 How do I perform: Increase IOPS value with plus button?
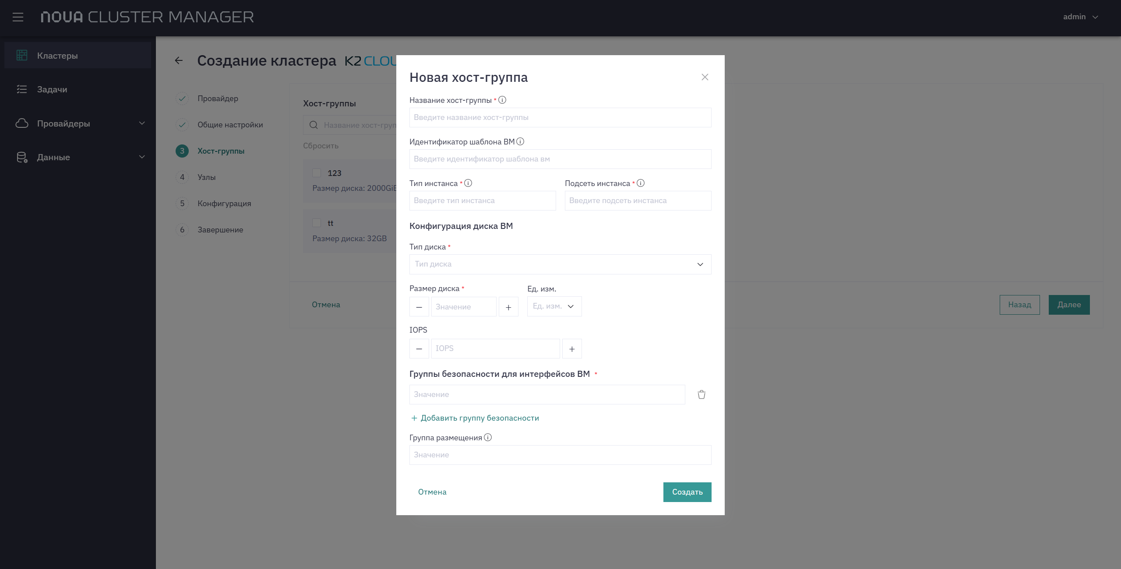coord(572,348)
